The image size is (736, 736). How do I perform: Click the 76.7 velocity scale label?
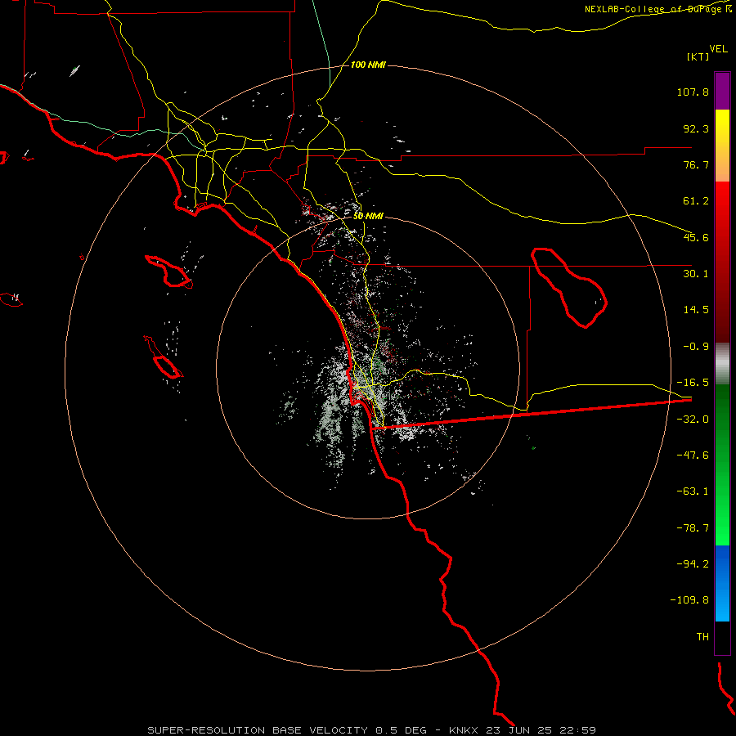pos(696,164)
